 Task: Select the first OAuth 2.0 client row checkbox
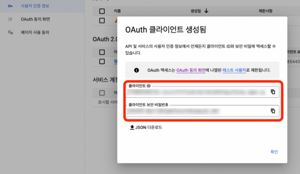(102, 61)
